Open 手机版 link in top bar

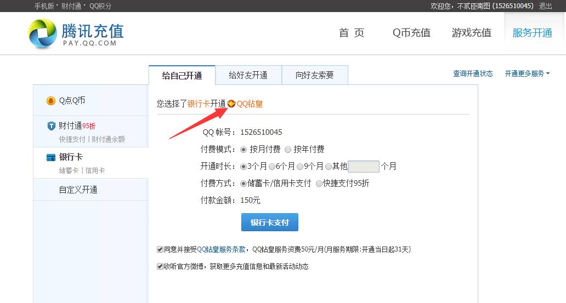[x=44, y=6]
